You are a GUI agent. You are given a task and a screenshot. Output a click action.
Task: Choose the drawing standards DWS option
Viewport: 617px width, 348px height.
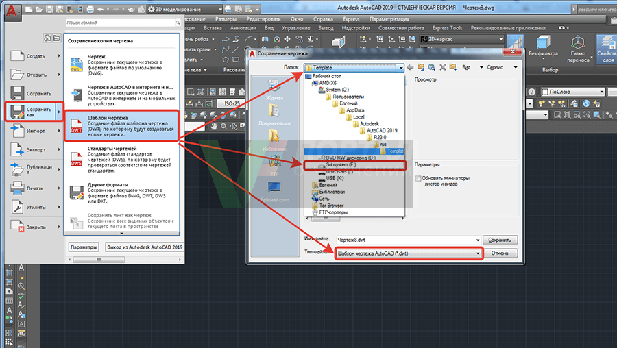click(x=122, y=157)
